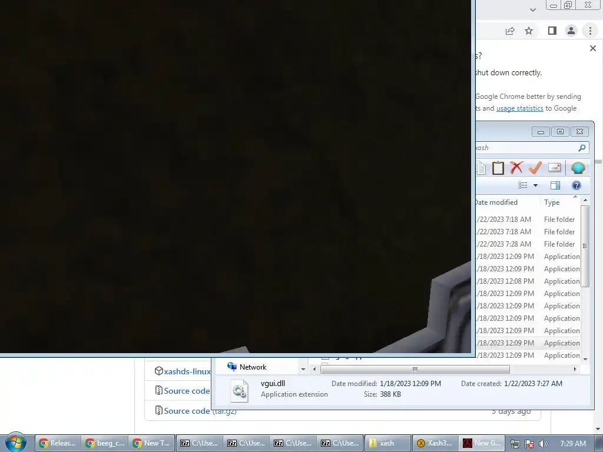
Task: Open the Chrome profile avatar
Action: (571, 31)
